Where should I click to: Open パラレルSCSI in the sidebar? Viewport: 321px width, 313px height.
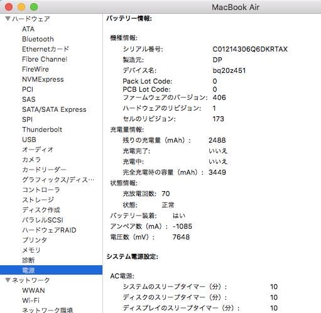tap(43, 220)
